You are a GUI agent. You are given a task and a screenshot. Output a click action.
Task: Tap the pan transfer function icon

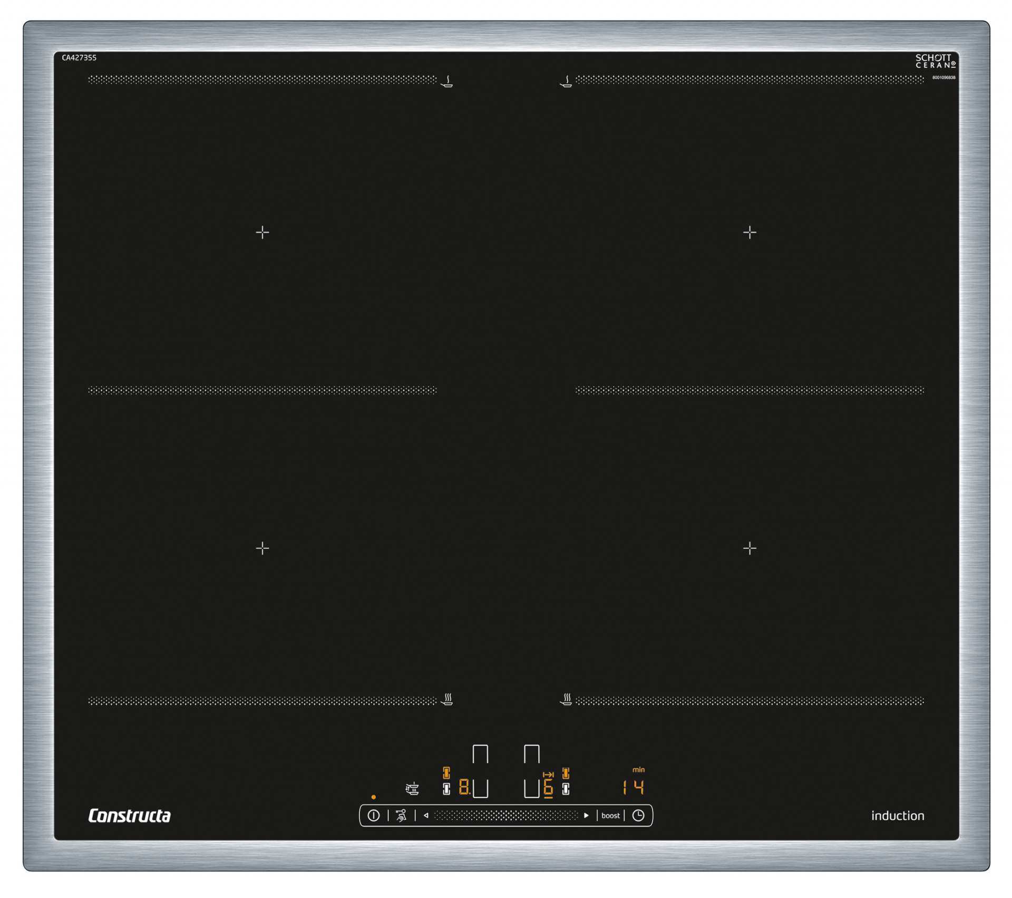coord(412,789)
